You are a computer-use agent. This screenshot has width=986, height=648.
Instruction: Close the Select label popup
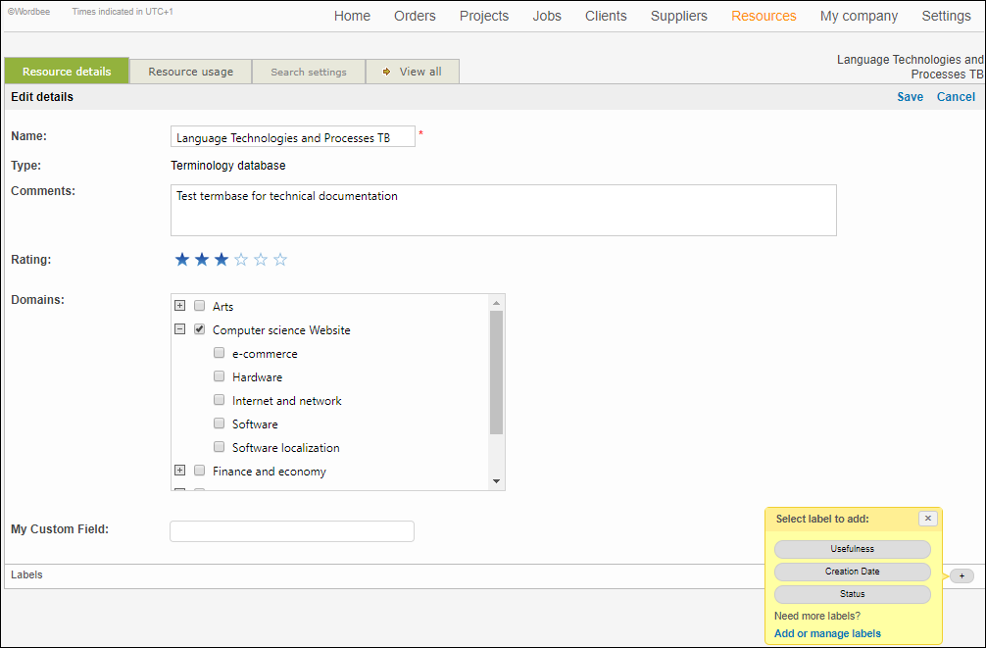click(x=927, y=519)
